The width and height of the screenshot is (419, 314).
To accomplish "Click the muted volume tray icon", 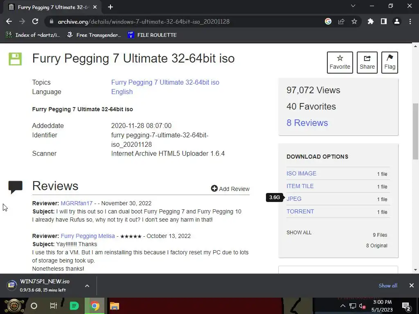I will click(x=362, y=306).
